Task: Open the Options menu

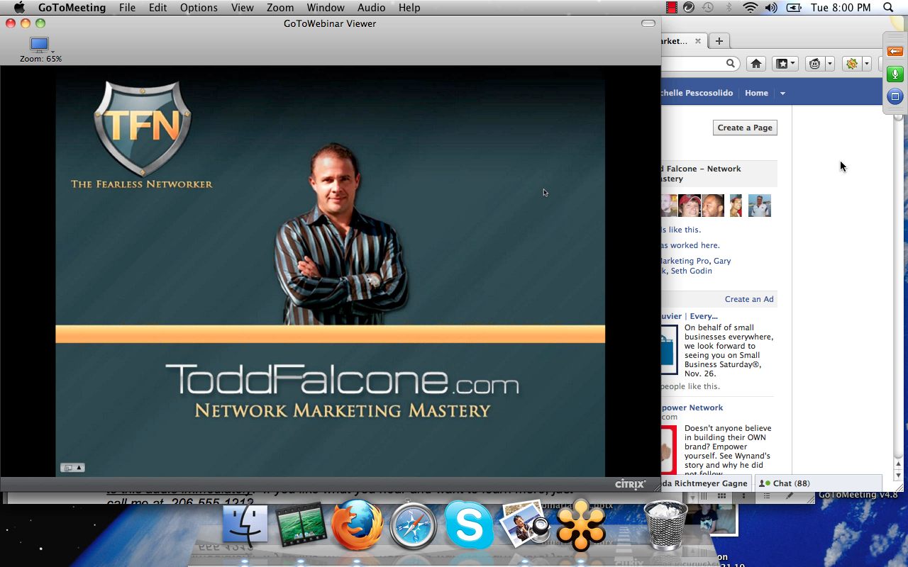Action: 199,8
